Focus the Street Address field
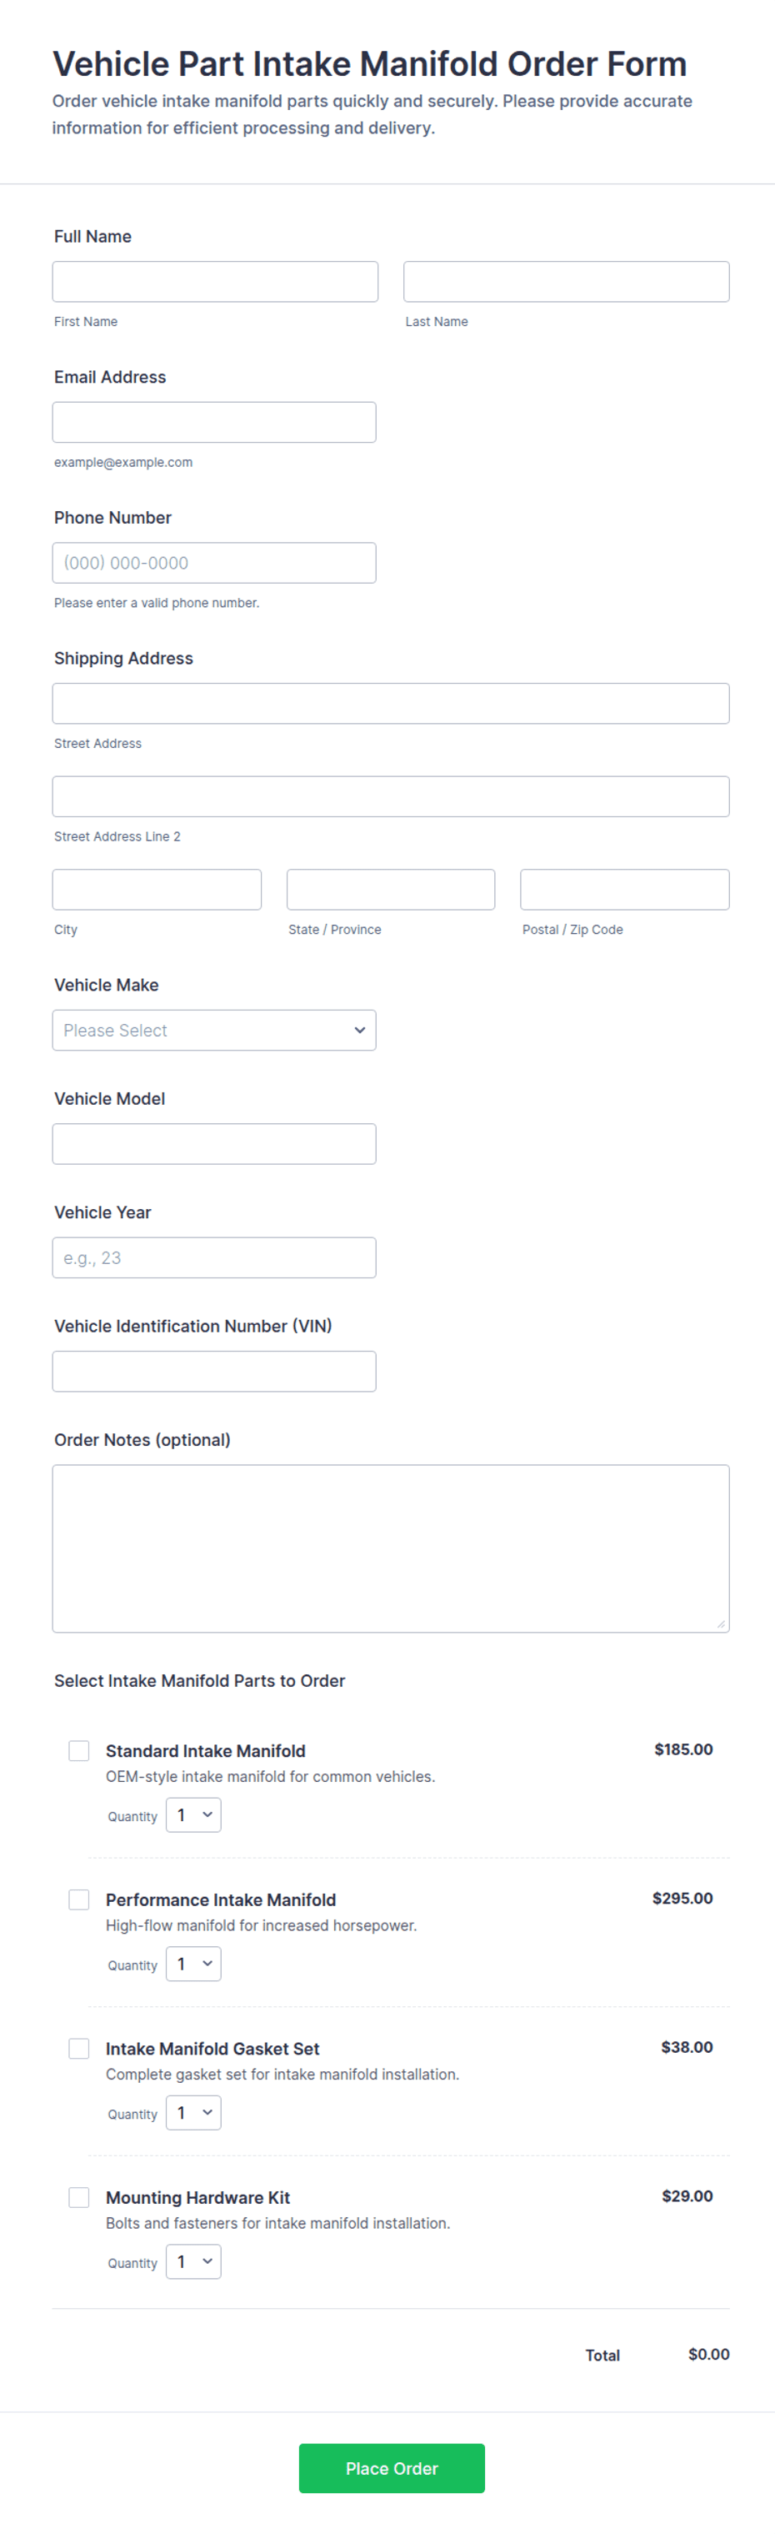This screenshot has width=775, height=2534. pyautogui.click(x=391, y=704)
